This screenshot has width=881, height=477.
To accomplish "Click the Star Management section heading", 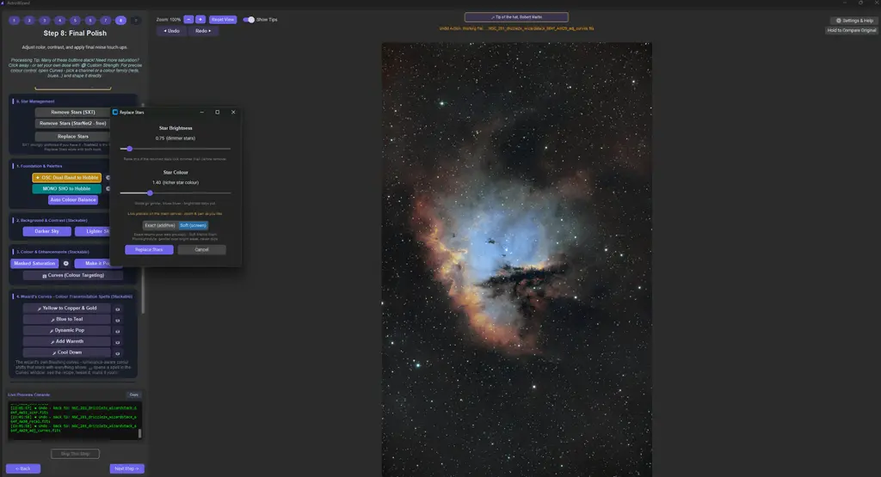I will coord(35,101).
